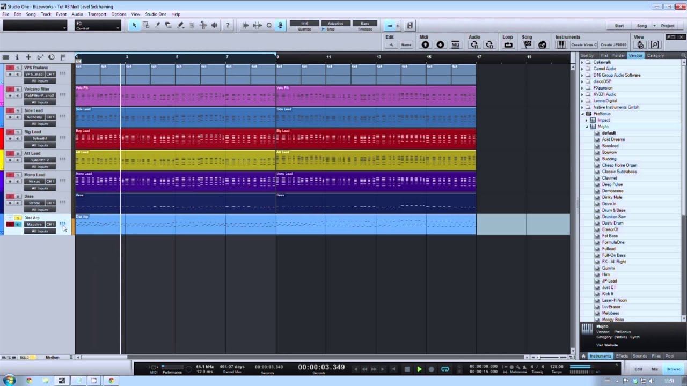Click the MIDI transpose down arrow icon
Screen dimensions: 687x386
[440, 45]
